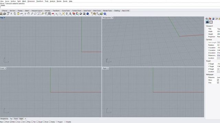220x123 pixels.
Task: Click the blue Render sphere icon
Action: pyautogui.click(x=88, y=14)
